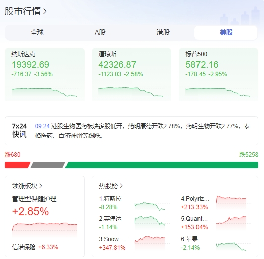Click the chevron after 领涨板块
Screen dimensions: 264x259
[41, 186]
